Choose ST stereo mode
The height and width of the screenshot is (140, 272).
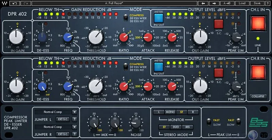(x=164, y=127)
